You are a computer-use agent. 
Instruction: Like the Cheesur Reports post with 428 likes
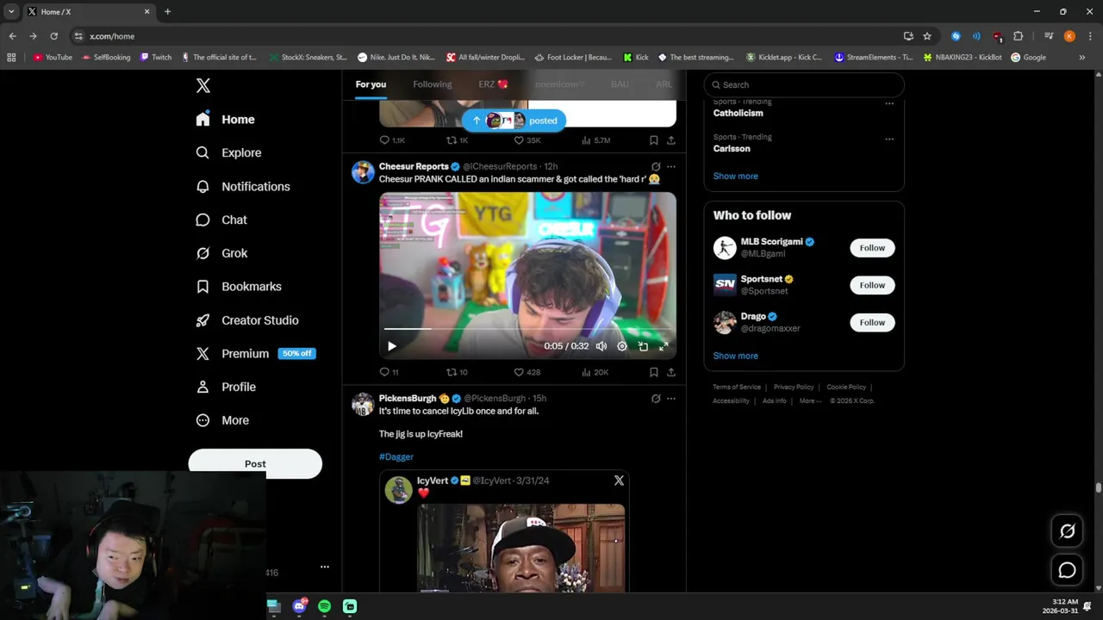[x=527, y=372]
